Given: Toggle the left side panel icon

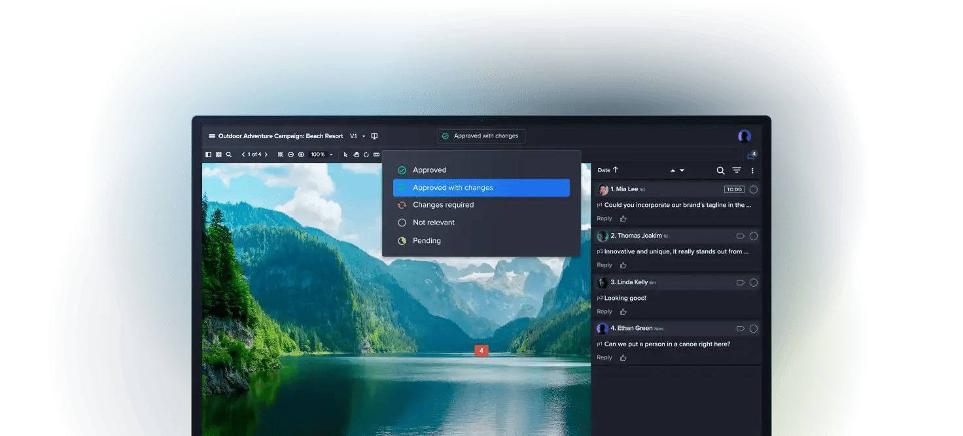Looking at the screenshot, I should coord(208,154).
